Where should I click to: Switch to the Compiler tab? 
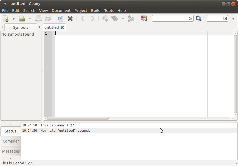point(11,141)
